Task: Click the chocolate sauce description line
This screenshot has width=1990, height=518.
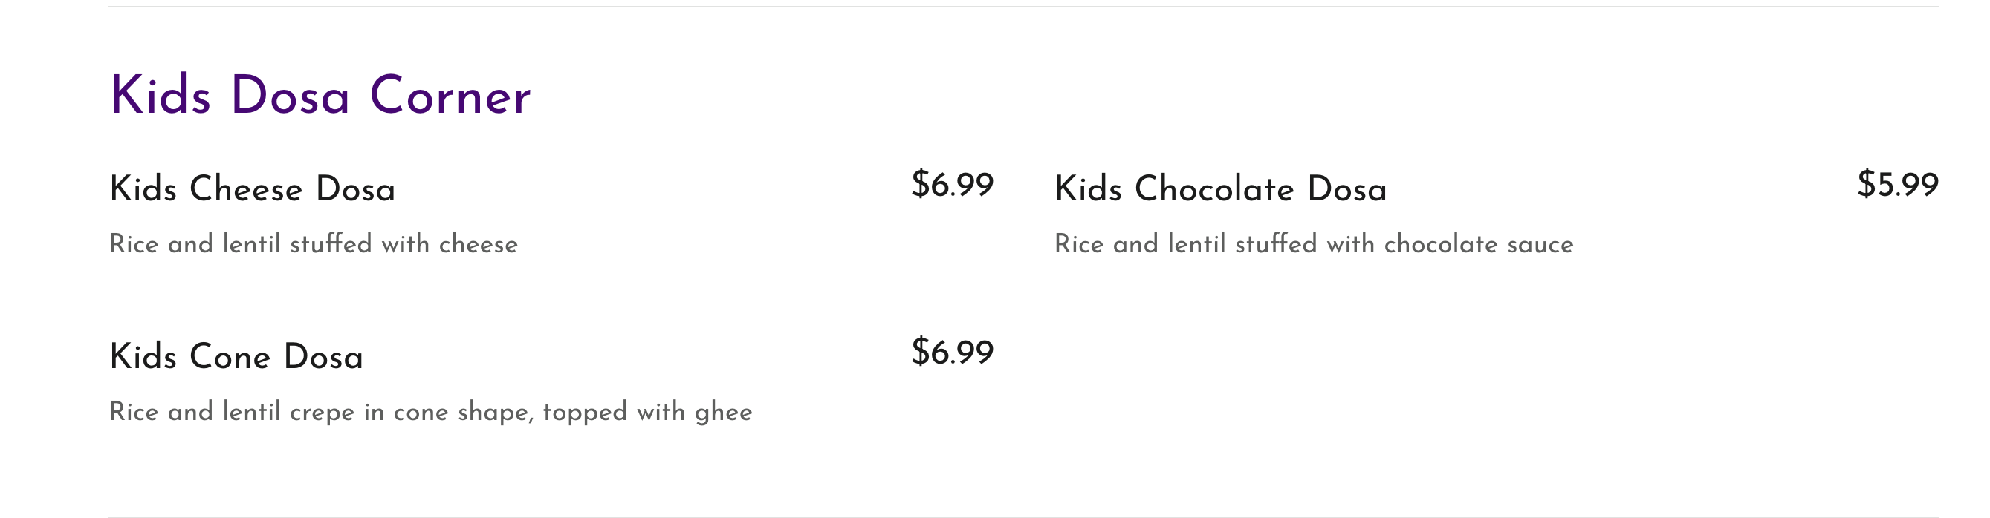Action: tap(1313, 244)
